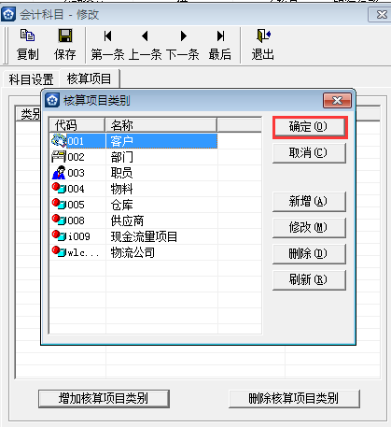Viewport: 391px width, 427px height.
Task: Click the 类别 column header in background grid
Action: (29, 115)
